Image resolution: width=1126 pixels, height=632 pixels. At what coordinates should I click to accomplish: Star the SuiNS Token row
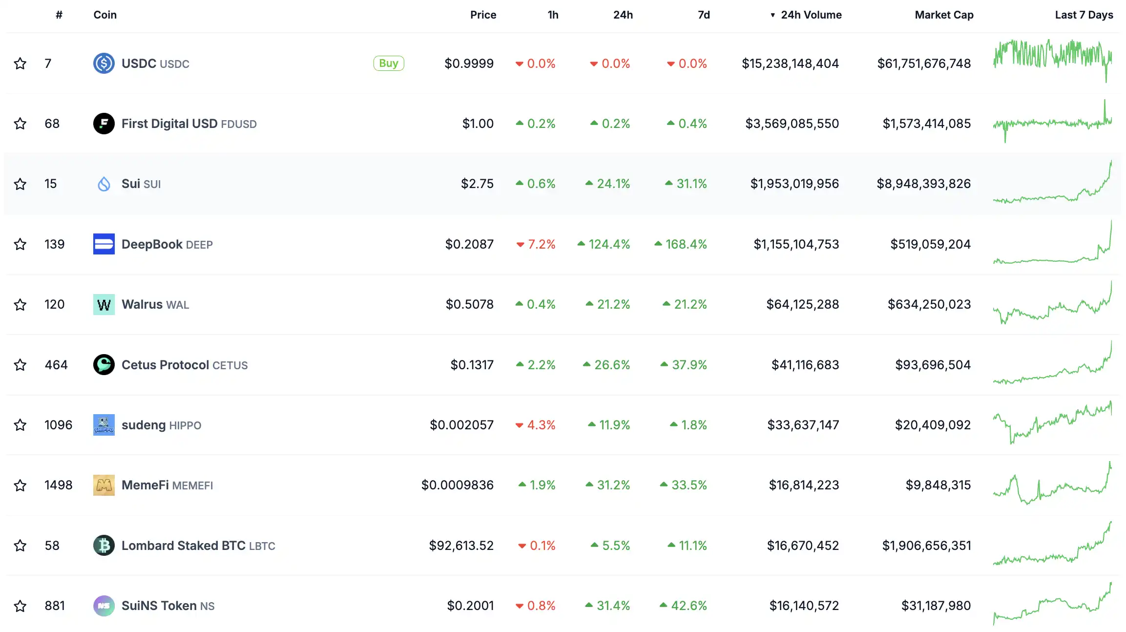click(x=20, y=606)
